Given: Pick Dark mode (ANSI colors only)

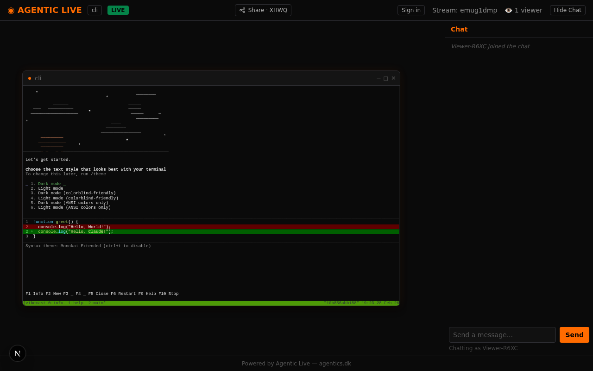Looking at the screenshot, I should click(x=73, y=203).
